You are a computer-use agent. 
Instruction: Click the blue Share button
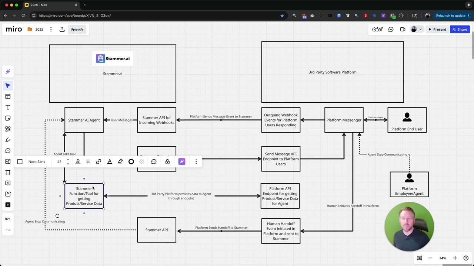click(460, 29)
